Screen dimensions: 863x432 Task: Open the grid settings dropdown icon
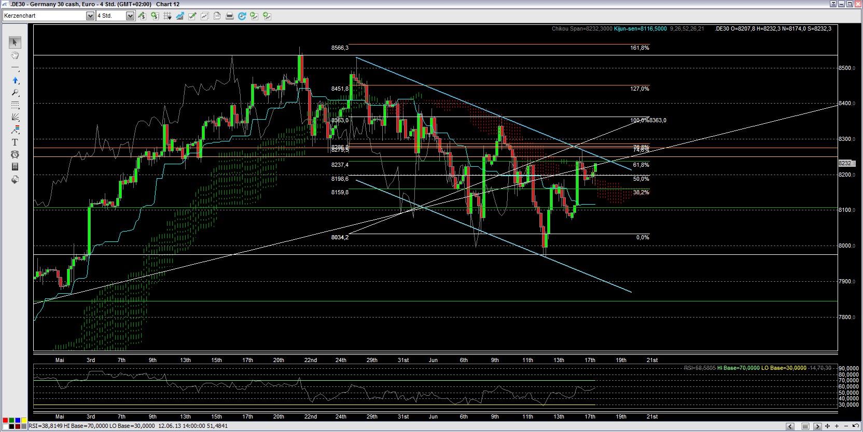pyautogui.click(x=168, y=16)
